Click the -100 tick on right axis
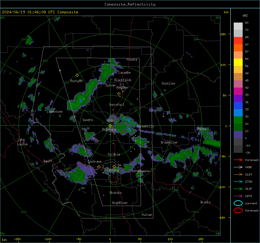 222,187
